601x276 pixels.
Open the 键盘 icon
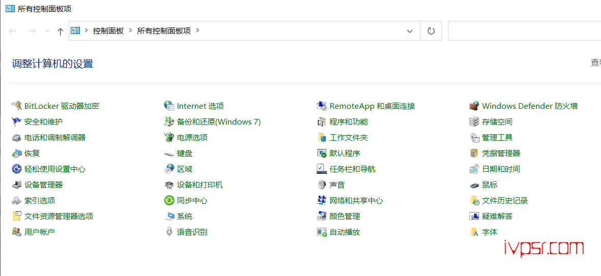coord(169,154)
